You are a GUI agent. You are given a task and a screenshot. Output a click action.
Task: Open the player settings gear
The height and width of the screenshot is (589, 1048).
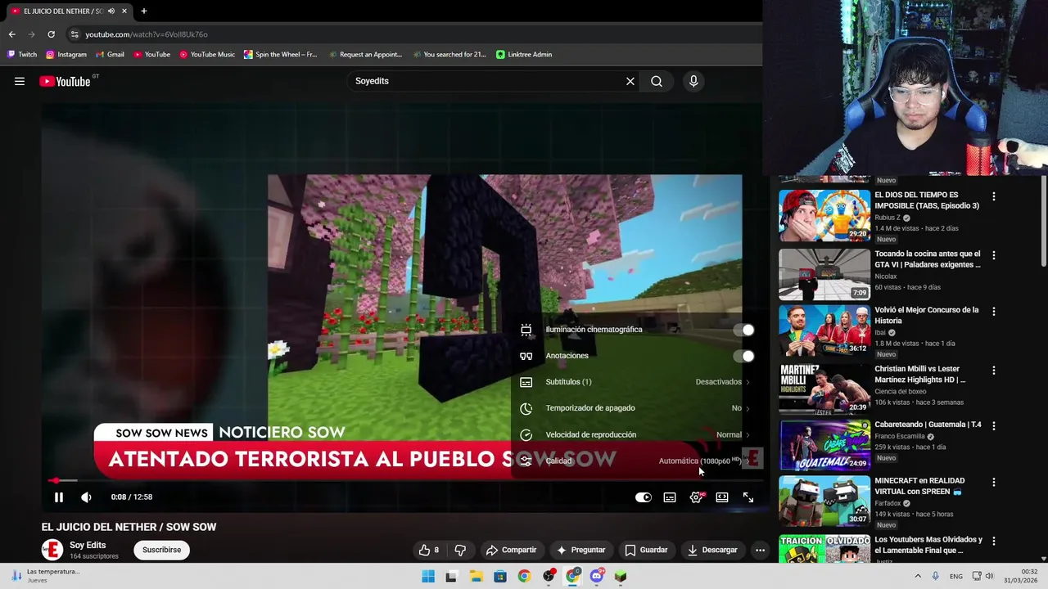pyautogui.click(x=696, y=497)
